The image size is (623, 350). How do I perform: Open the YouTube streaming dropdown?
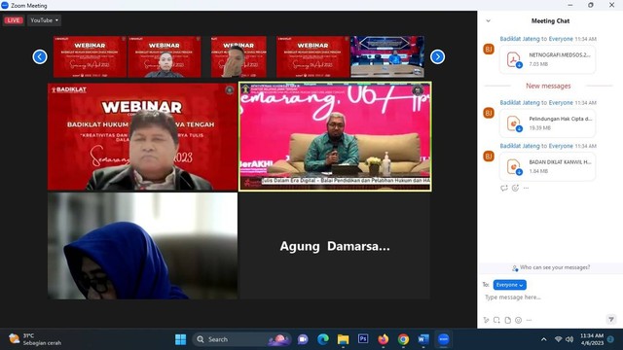tap(44, 20)
